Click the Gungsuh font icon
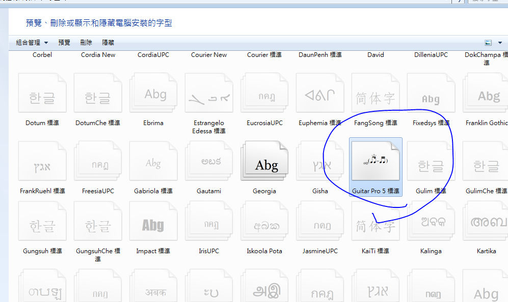Viewport: 508px width, 302px height. tap(42, 221)
